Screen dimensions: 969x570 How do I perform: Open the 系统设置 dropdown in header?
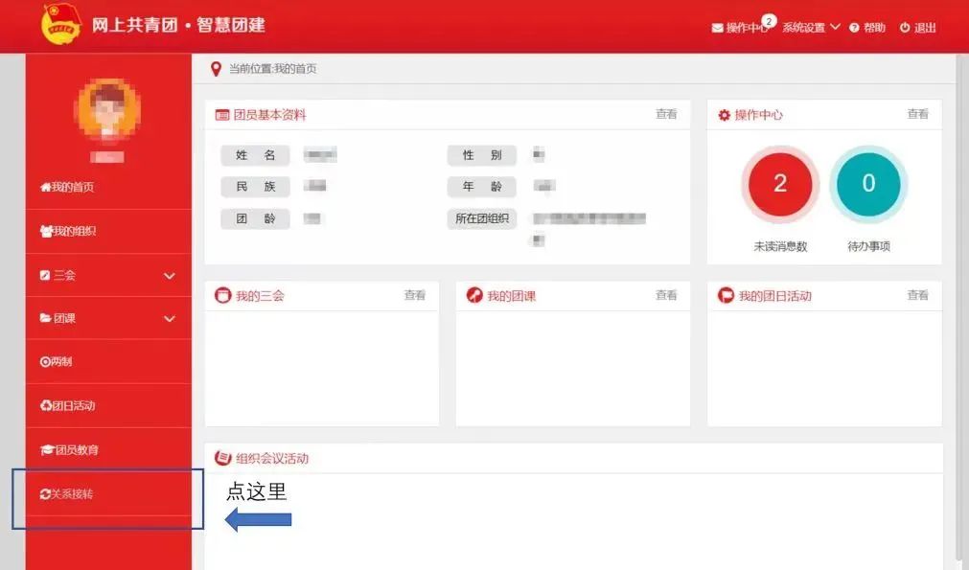[x=810, y=28]
